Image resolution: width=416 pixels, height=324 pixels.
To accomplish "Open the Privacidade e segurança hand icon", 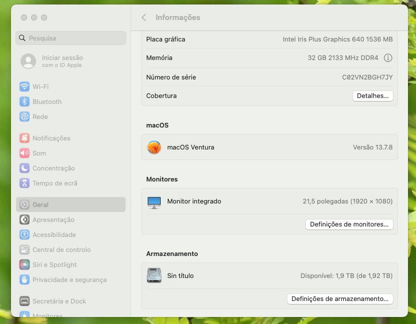I will point(25,280).
